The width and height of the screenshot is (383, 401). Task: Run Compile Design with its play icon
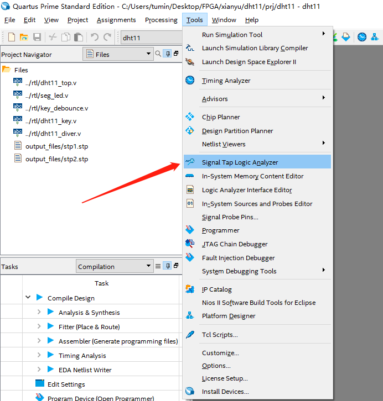[39, 297]
